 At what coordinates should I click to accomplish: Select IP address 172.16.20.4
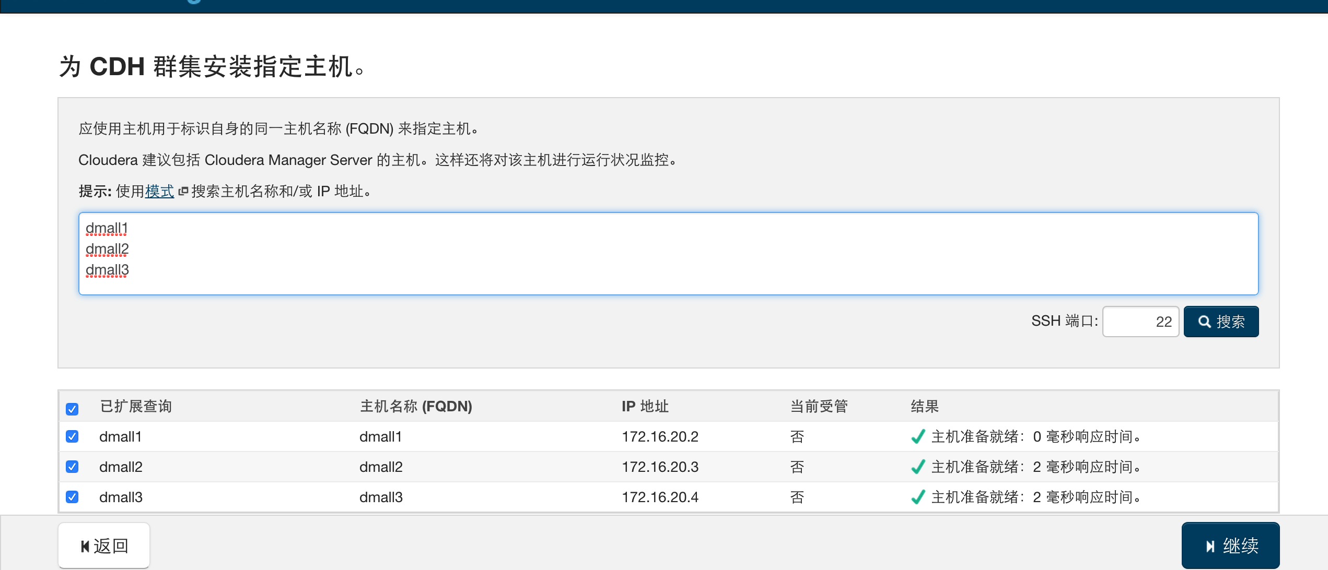pos(660,497)
